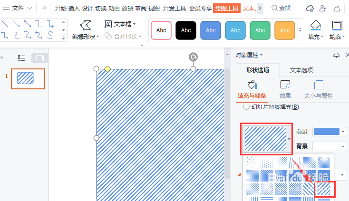Viewport: 349px width, 201px height.
Task: Click the share export icon
Action: pyautogui.click(x=336, y=9)
